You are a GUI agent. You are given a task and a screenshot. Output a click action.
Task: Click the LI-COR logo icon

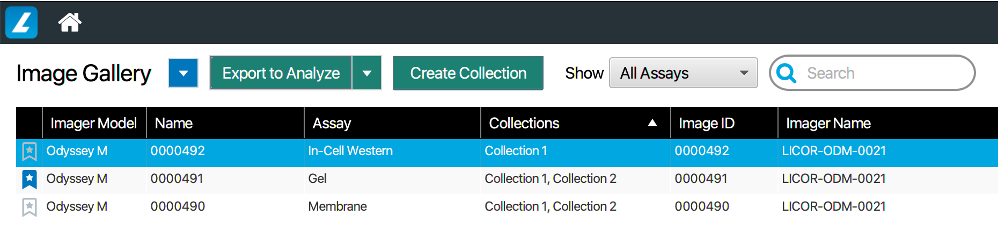pyautogui.click(x=21, y=22)
